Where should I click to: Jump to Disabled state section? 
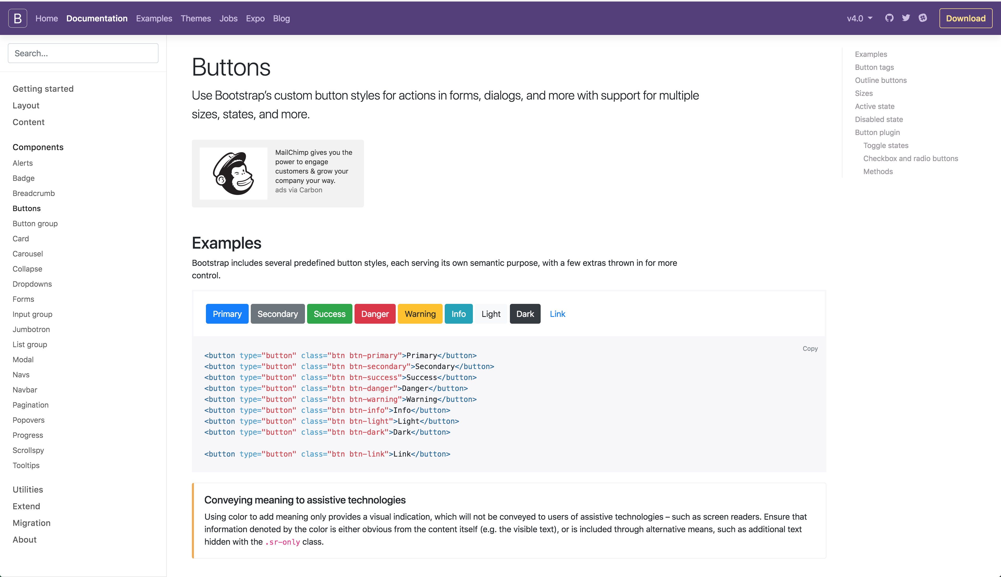[x=879, y=119]
